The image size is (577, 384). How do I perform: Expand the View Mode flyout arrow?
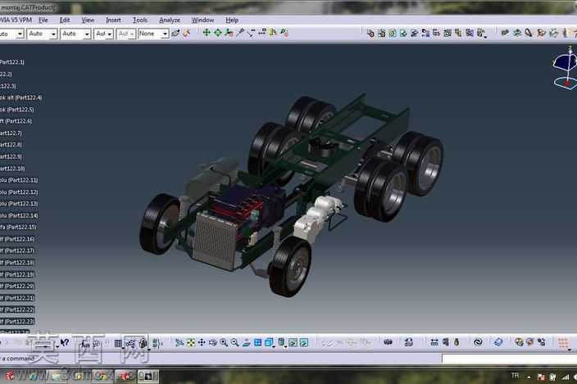click(286, 346)
